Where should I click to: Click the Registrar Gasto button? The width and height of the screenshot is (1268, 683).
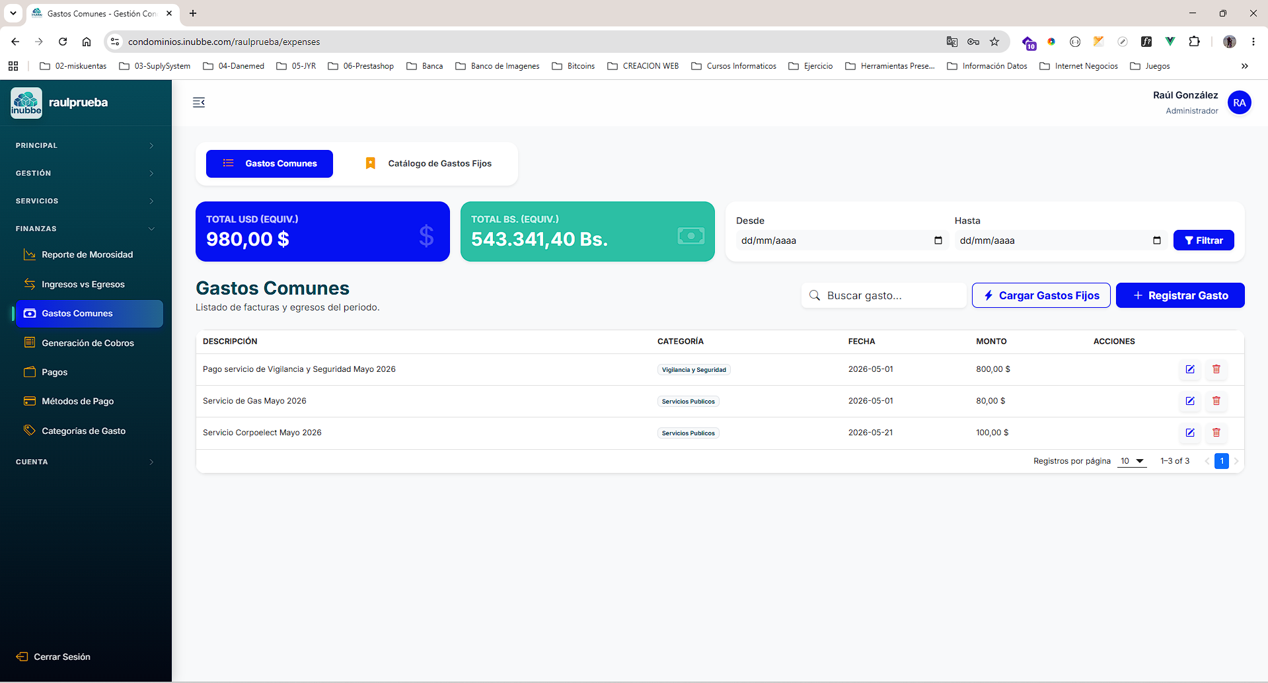click(1180, 295)
